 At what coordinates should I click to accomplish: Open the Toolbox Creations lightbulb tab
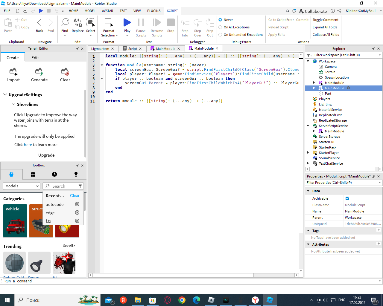(76, 174)
